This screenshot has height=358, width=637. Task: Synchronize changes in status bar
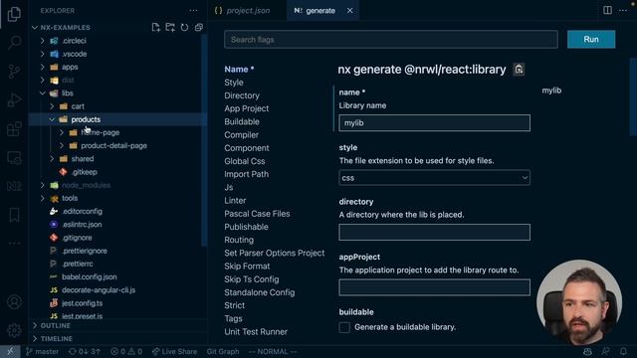point(85,351)
